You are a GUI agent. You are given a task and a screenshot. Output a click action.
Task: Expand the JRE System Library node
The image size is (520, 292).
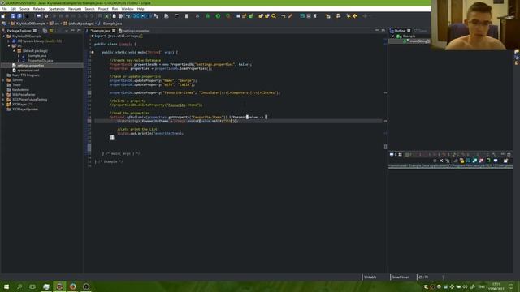point(9,41)
